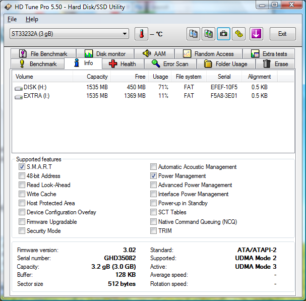This screenshot has height=301, width=306.
Task: Click the DISK (H:) drive icon
Action: [x=19, y=88]
